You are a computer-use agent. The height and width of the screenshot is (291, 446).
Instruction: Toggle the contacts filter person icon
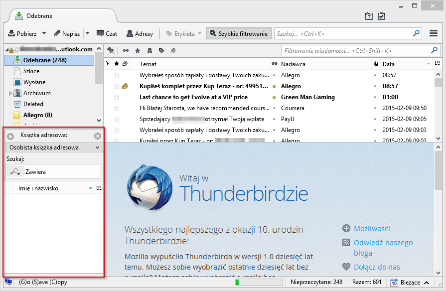pos(149,51)
